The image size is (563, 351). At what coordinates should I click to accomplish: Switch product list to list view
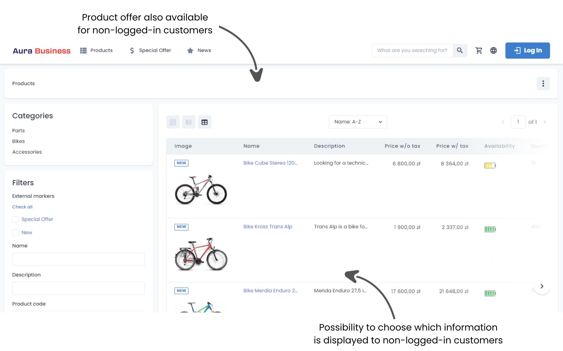pos(189,122)
